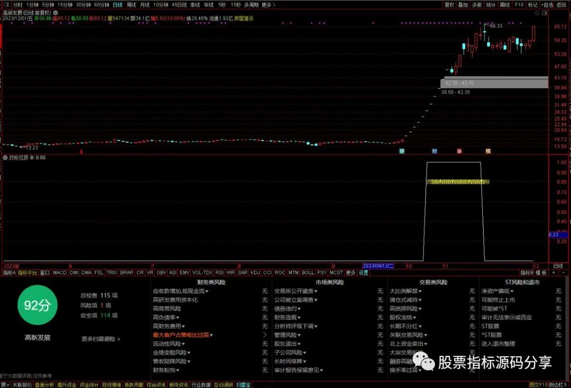Select the 季线 quarterly period
571x388 pixels.
coord(195,5)
